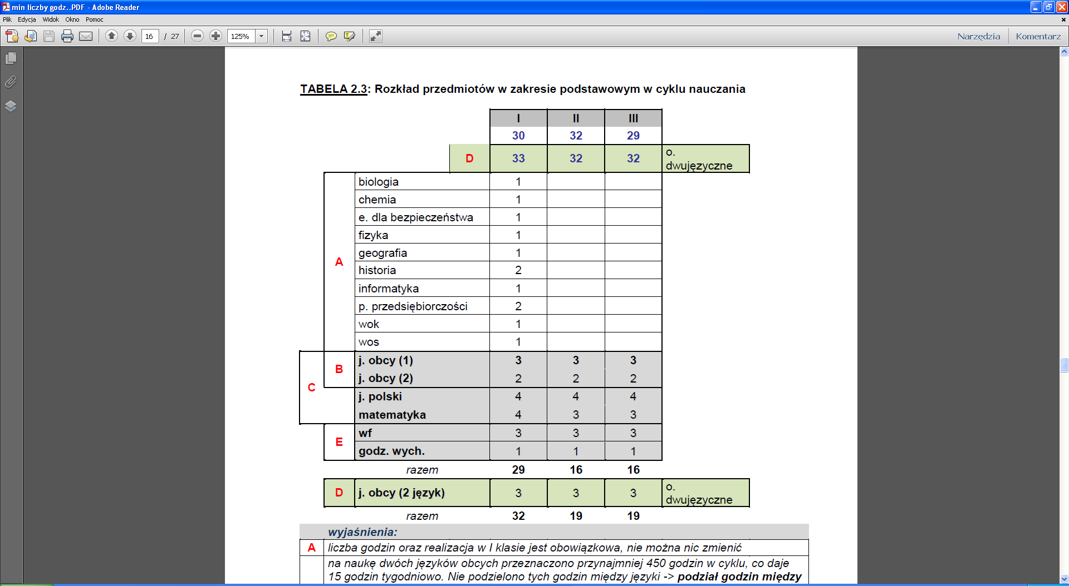Click the 'wos' row label
This screenshot has width=1069, height=586.
pyautogui.click(x=369, y=342)
